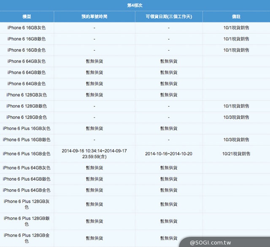This screenshot has height=247, width=270.
Task: Click the 第4梯次 table title
Action: tap(135, 5)
